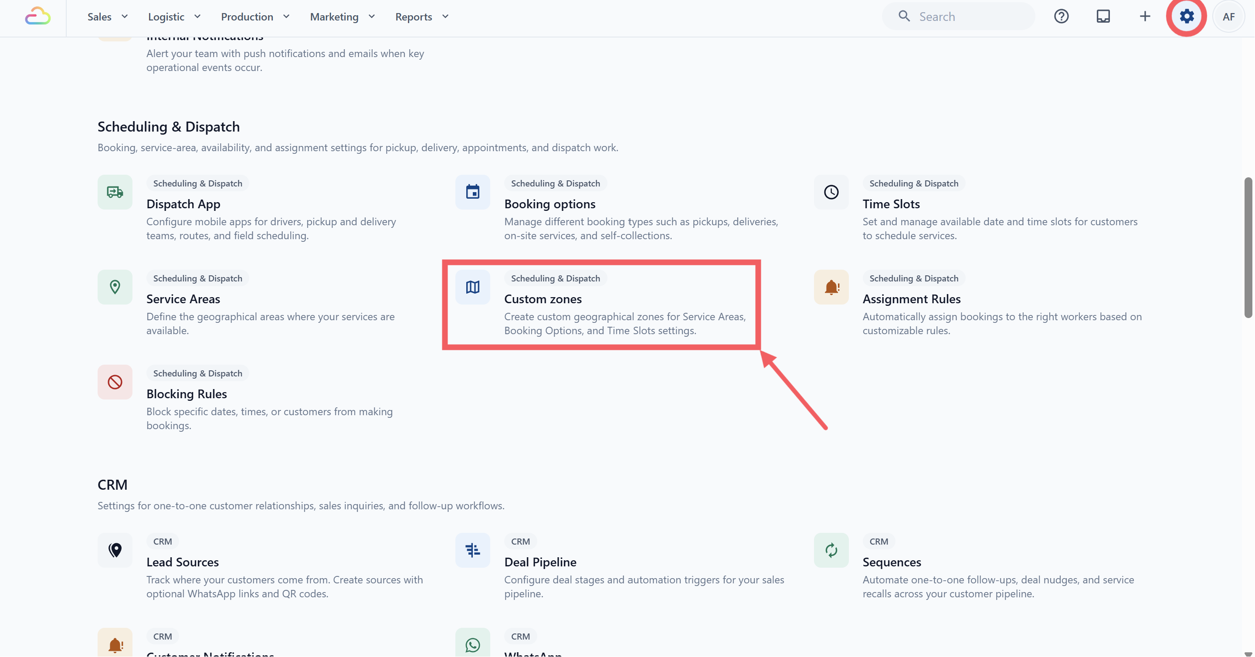The width and height of the screenshot is (1255, 657).
Task: Click the Scheduling & Dispatch section heading
Action: [169, 127]
